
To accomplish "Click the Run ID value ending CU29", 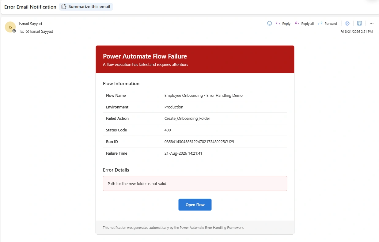I will click(x=199, y=142).
